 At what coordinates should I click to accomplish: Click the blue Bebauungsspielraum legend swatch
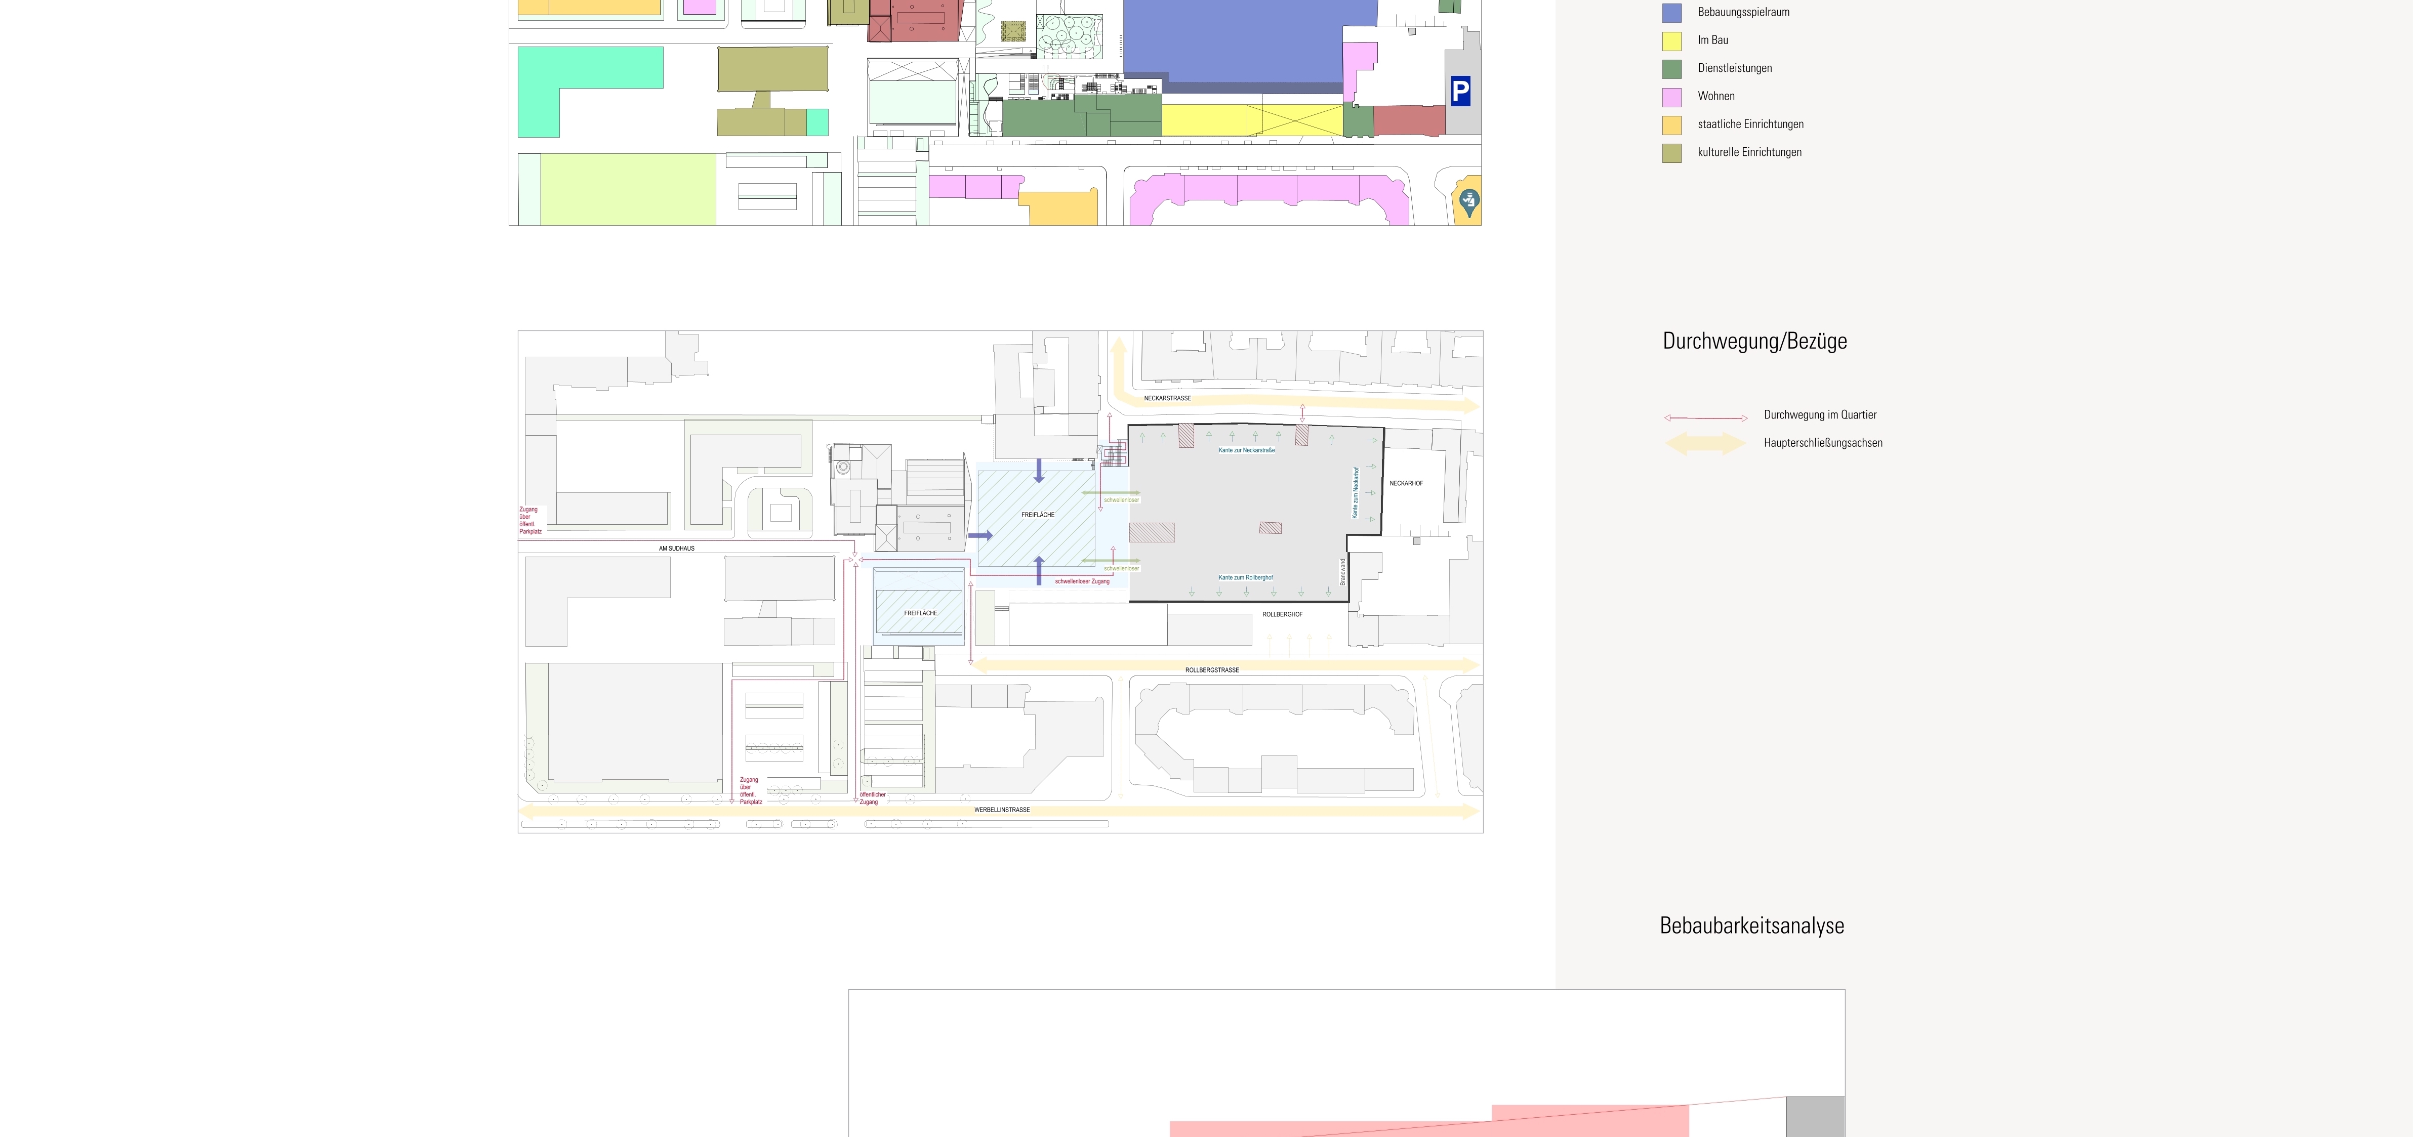point(1671,13)
